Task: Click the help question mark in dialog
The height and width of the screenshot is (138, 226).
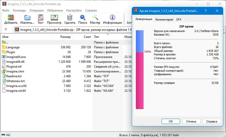Action: [206, 11]
